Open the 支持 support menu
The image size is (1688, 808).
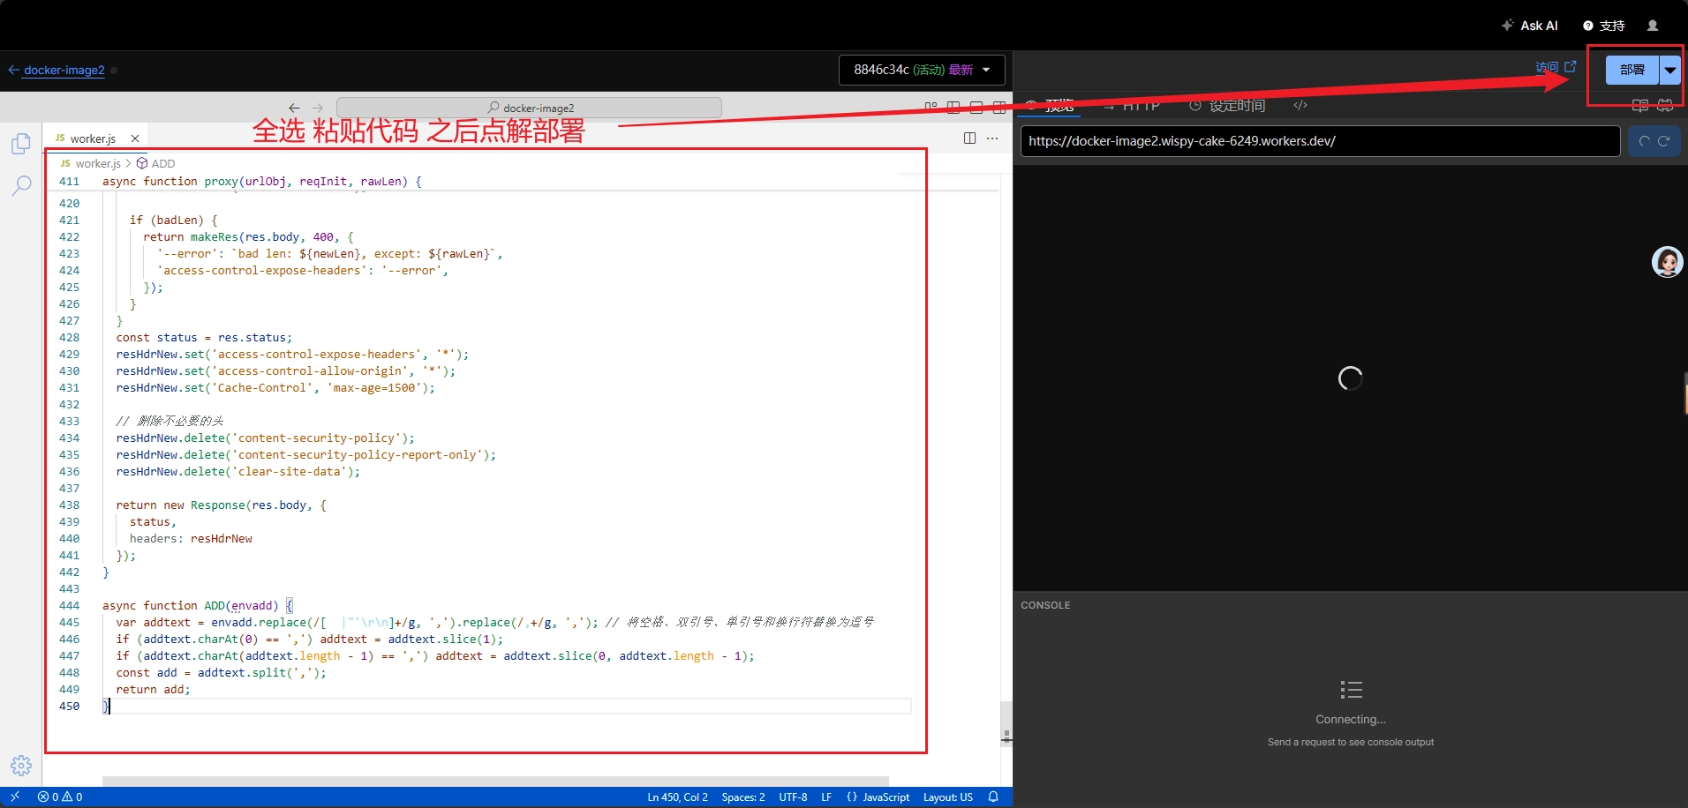[x=1603, y=26]
